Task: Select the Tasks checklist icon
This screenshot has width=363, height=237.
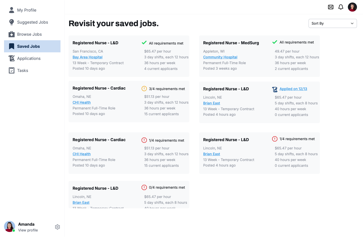Action: 12,70
